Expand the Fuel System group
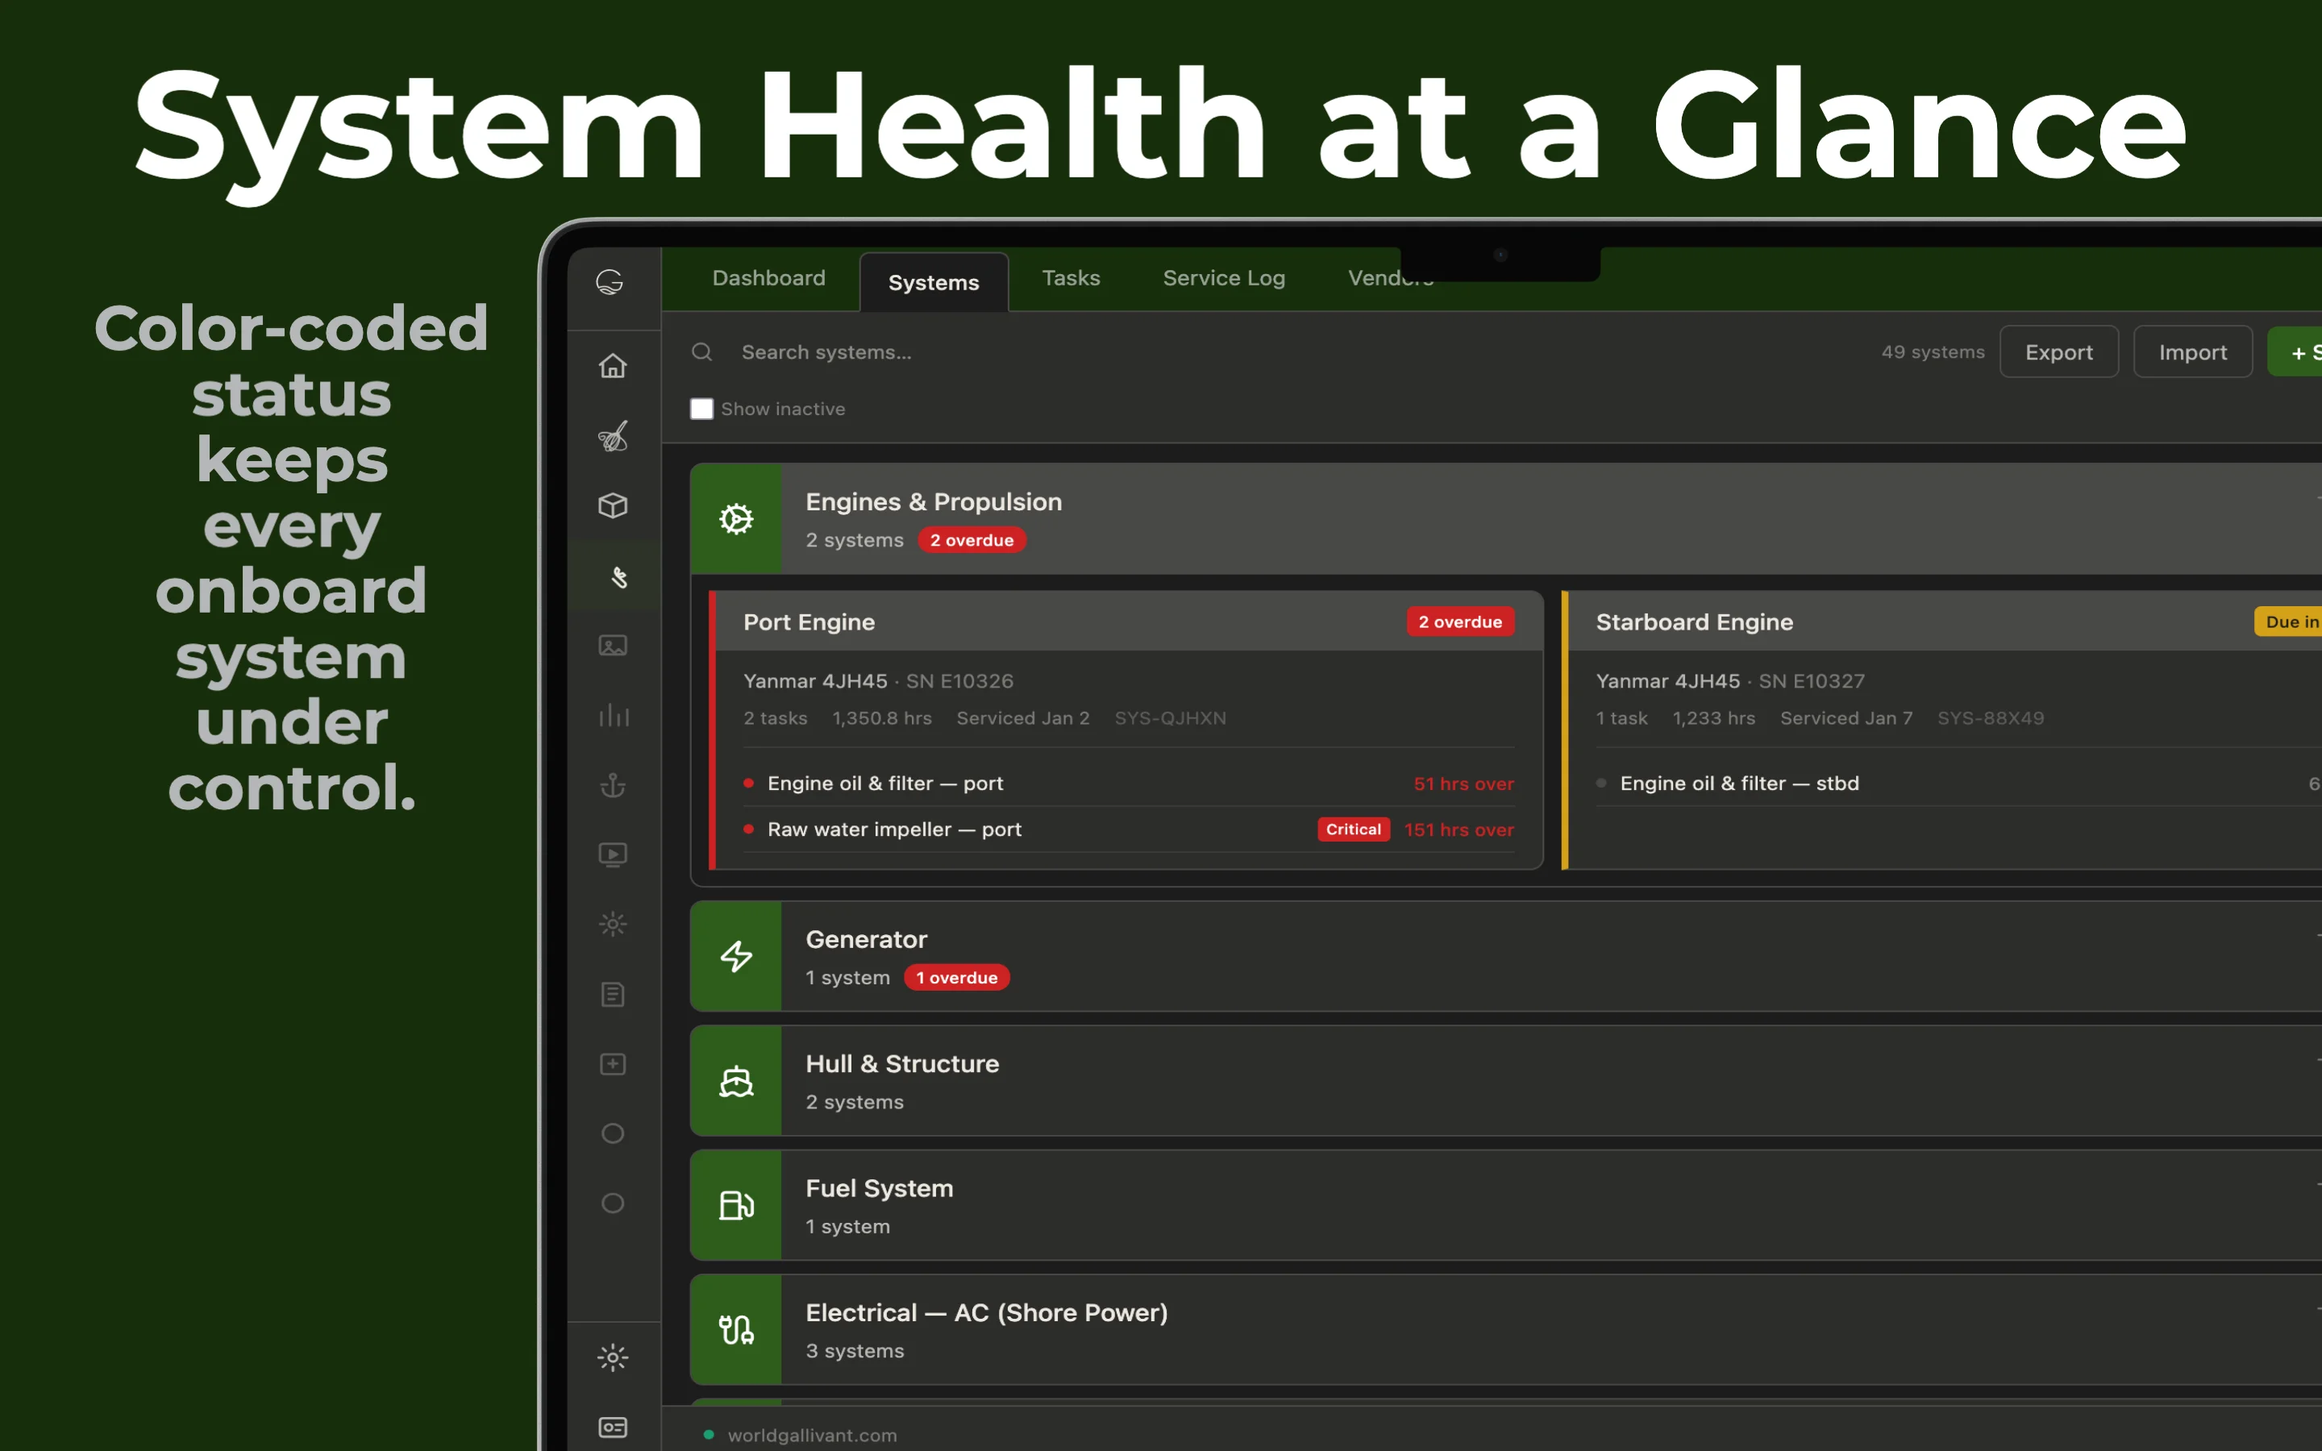 tap(1505, 1205)
